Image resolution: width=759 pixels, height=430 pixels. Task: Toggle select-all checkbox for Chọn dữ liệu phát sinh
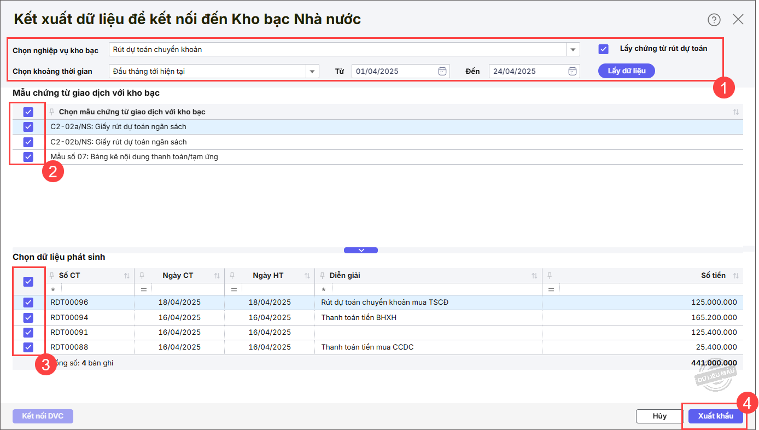(28, 282)
